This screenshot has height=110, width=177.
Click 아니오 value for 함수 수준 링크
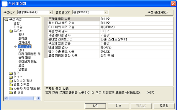coord(137,52)
